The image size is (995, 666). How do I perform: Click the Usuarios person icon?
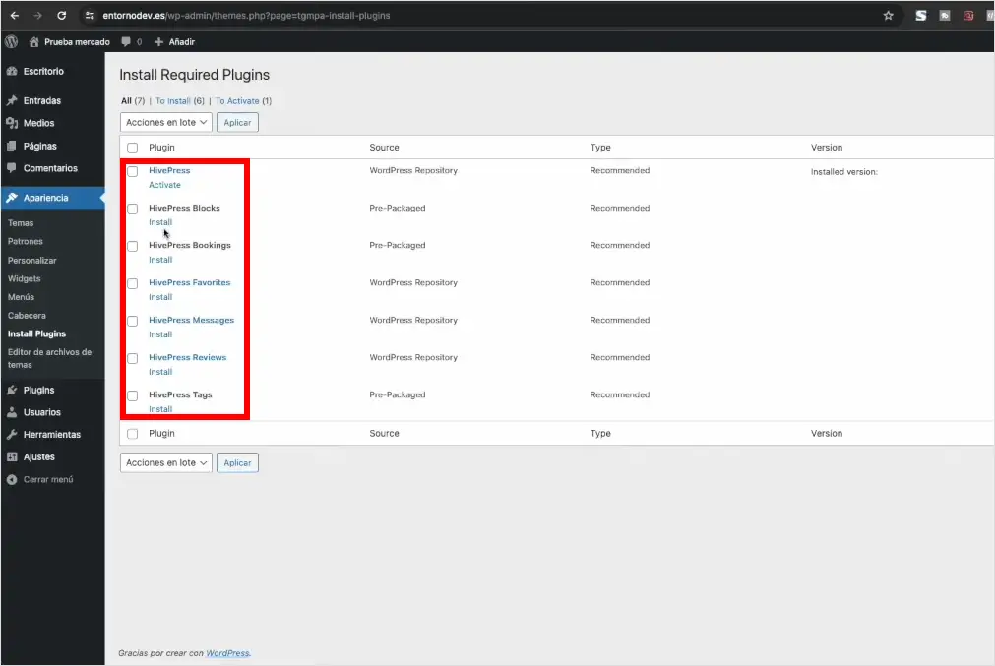point(12,412)
